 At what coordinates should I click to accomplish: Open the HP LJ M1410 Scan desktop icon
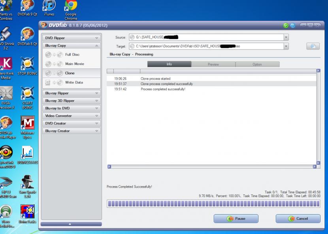(x=8, y=186)
